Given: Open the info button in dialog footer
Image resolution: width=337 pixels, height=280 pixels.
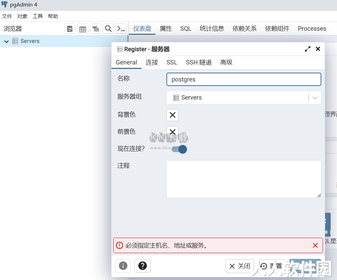Looking at the screenshot, I should tap(123, 266).
